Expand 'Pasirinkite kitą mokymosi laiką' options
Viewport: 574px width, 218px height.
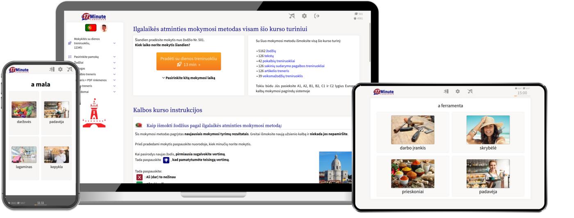[188, 78]
